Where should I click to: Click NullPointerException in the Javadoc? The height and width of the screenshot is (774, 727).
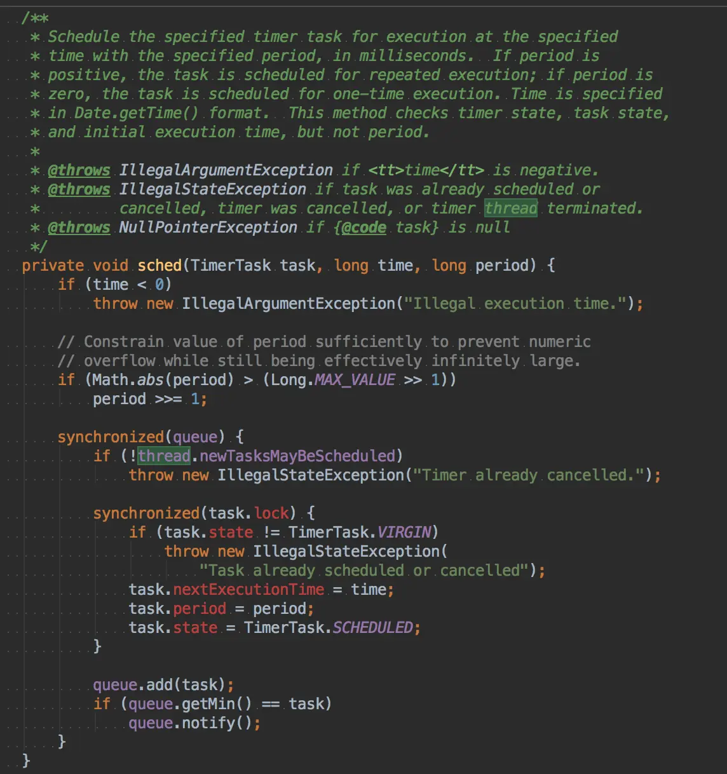pyautogui.click(x=208, y=227)
